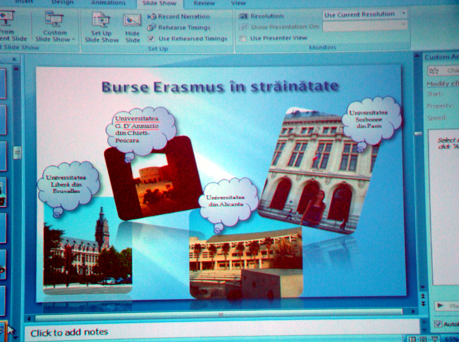Switch to the Design ribbon tab
459x342 pixels.
(x=63, y=2)
